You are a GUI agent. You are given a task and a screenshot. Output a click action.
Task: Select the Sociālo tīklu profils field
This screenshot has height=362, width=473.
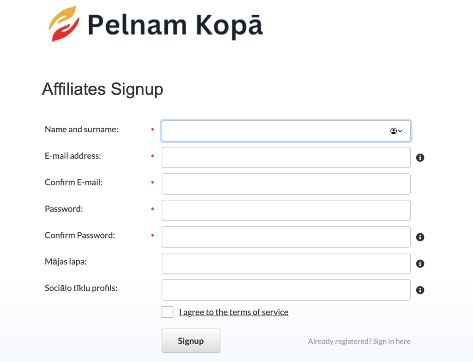click(286, 290)
